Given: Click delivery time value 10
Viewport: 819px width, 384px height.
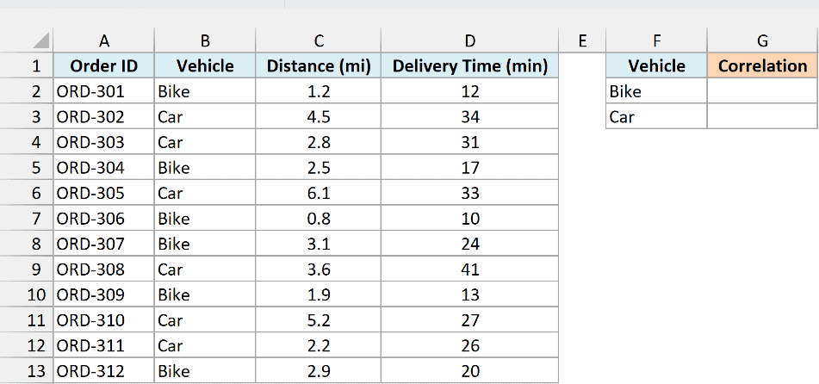Looking at the screenshot, I should (470, 219).
